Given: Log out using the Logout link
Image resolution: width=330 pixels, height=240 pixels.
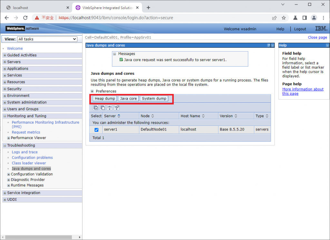Looking at the screenshot, I should click(300, 29).
